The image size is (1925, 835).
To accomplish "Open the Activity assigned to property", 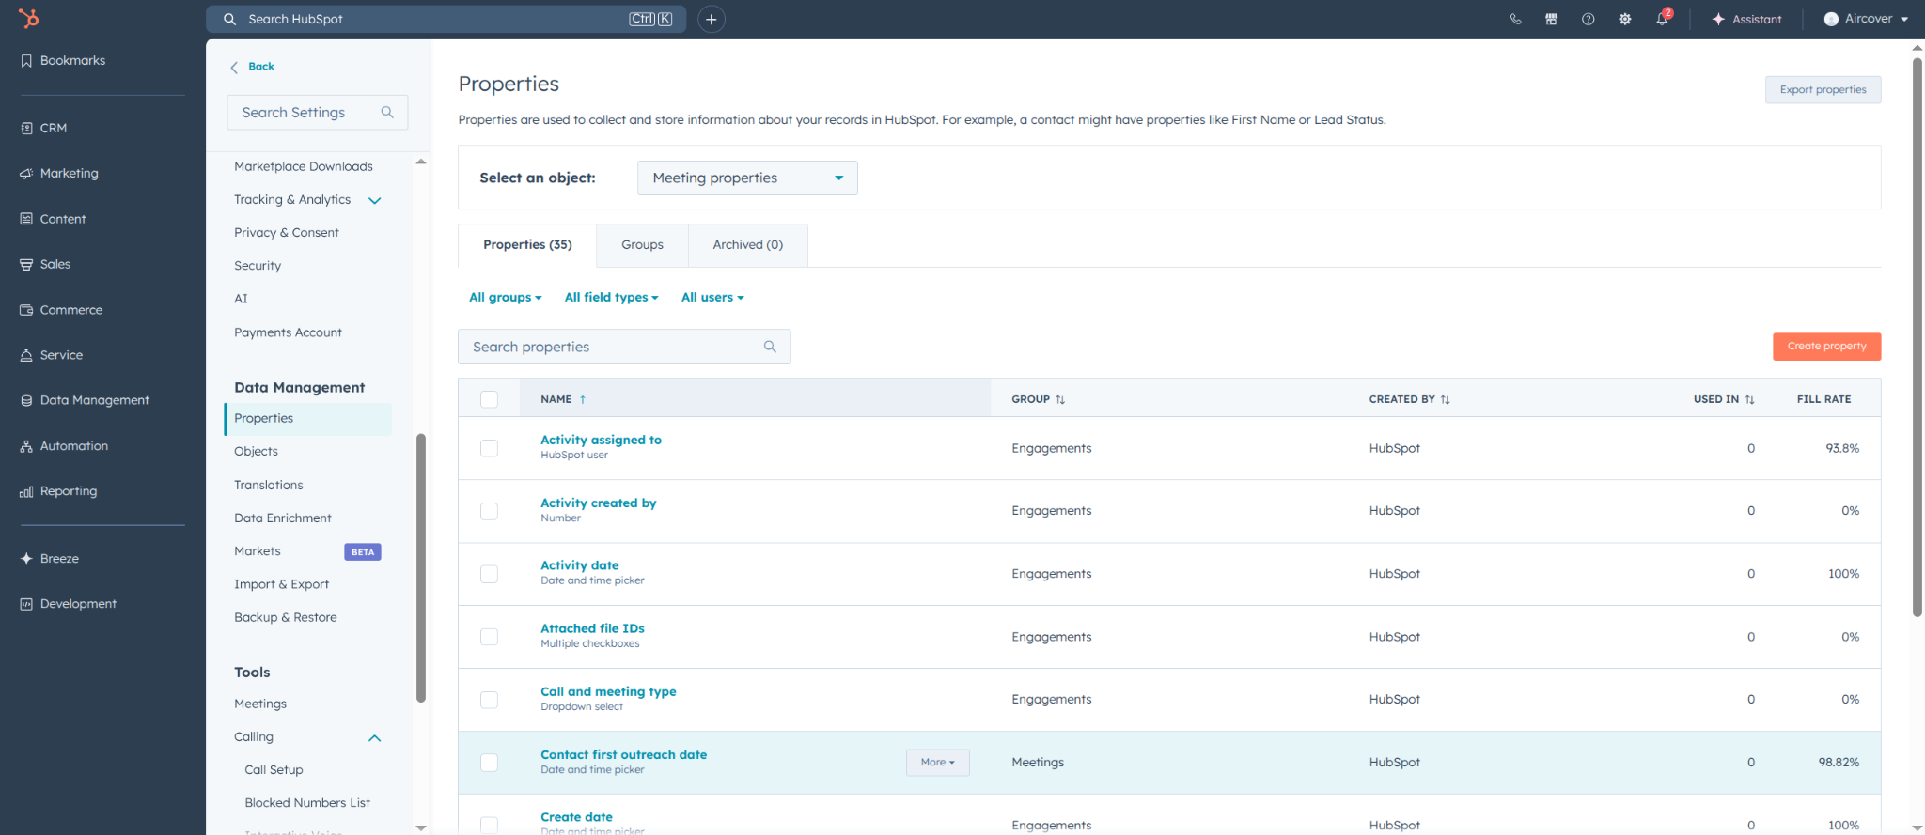I will pos(601,440).
